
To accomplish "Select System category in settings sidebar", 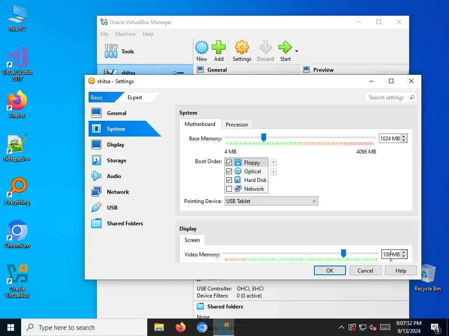I will coord(125,129).
